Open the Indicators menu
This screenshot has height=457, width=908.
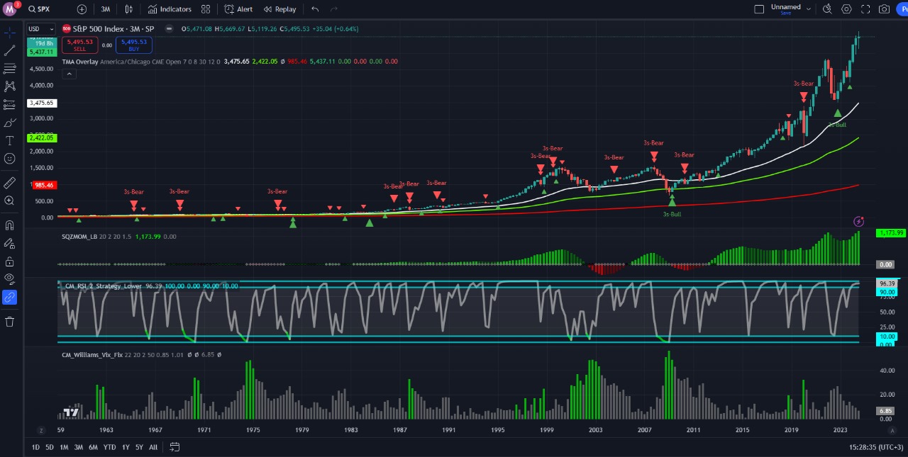[170, 9]
